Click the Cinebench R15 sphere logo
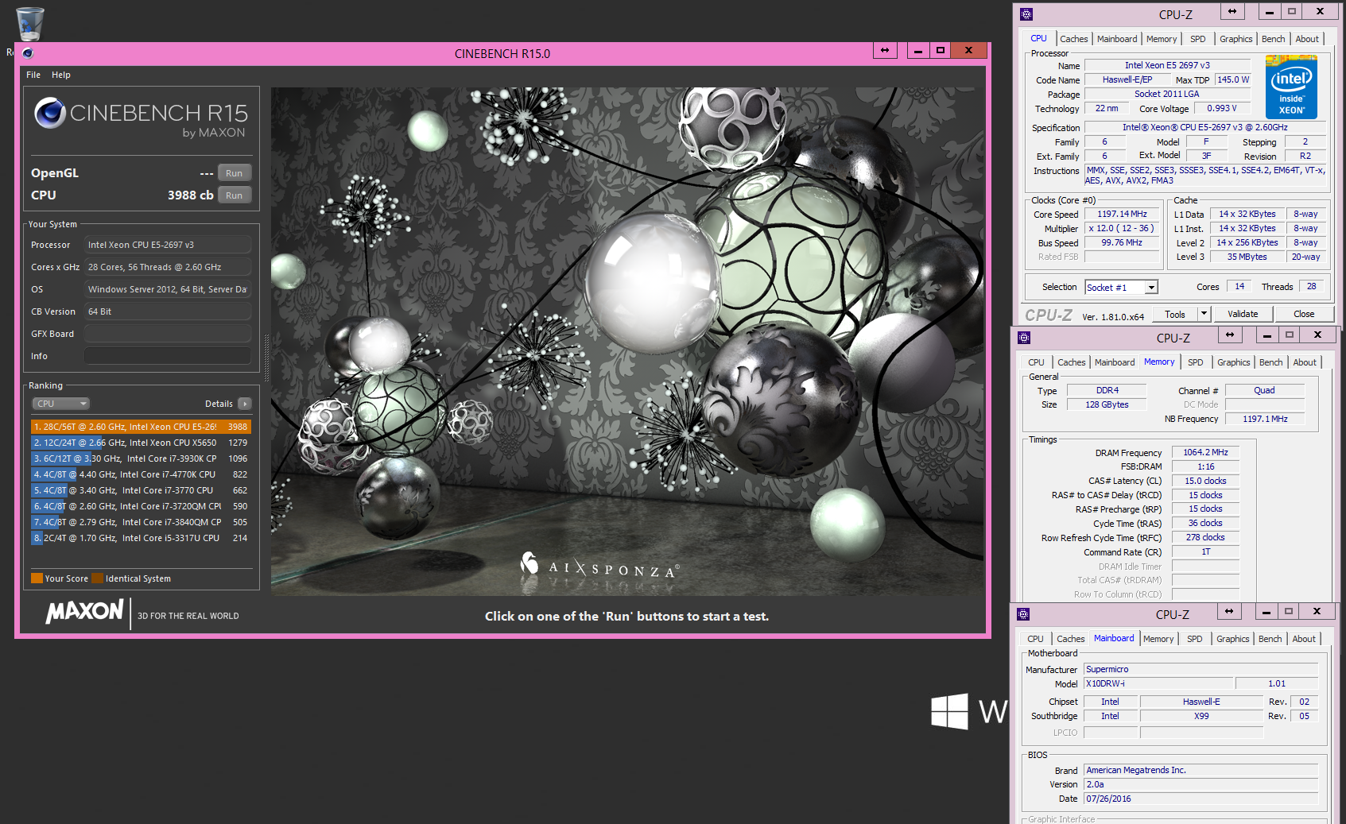Viewport: 1346px width, 824px height. (x=49, y=113)
